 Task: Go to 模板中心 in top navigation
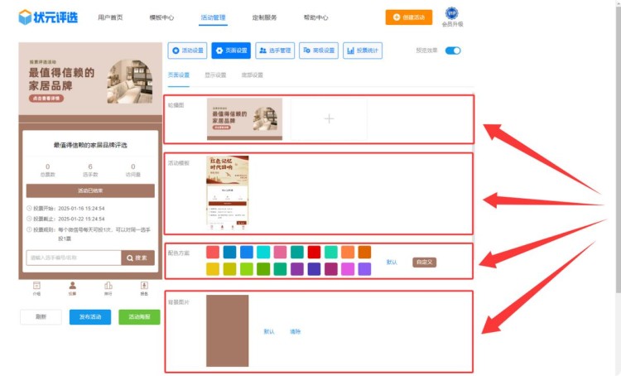(x=161, y=17)
